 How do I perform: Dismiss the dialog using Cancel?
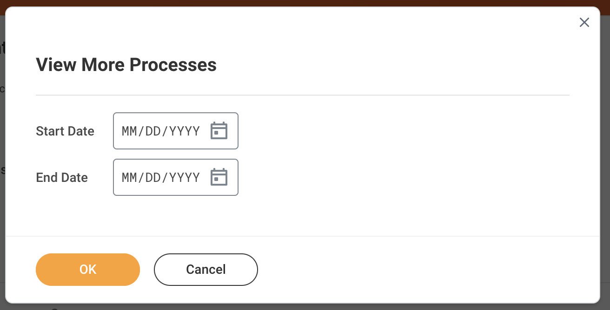206,269
